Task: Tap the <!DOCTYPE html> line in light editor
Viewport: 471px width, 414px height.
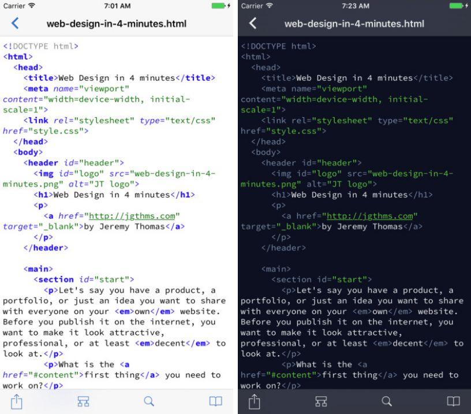Action: click(x=40, y=46)
